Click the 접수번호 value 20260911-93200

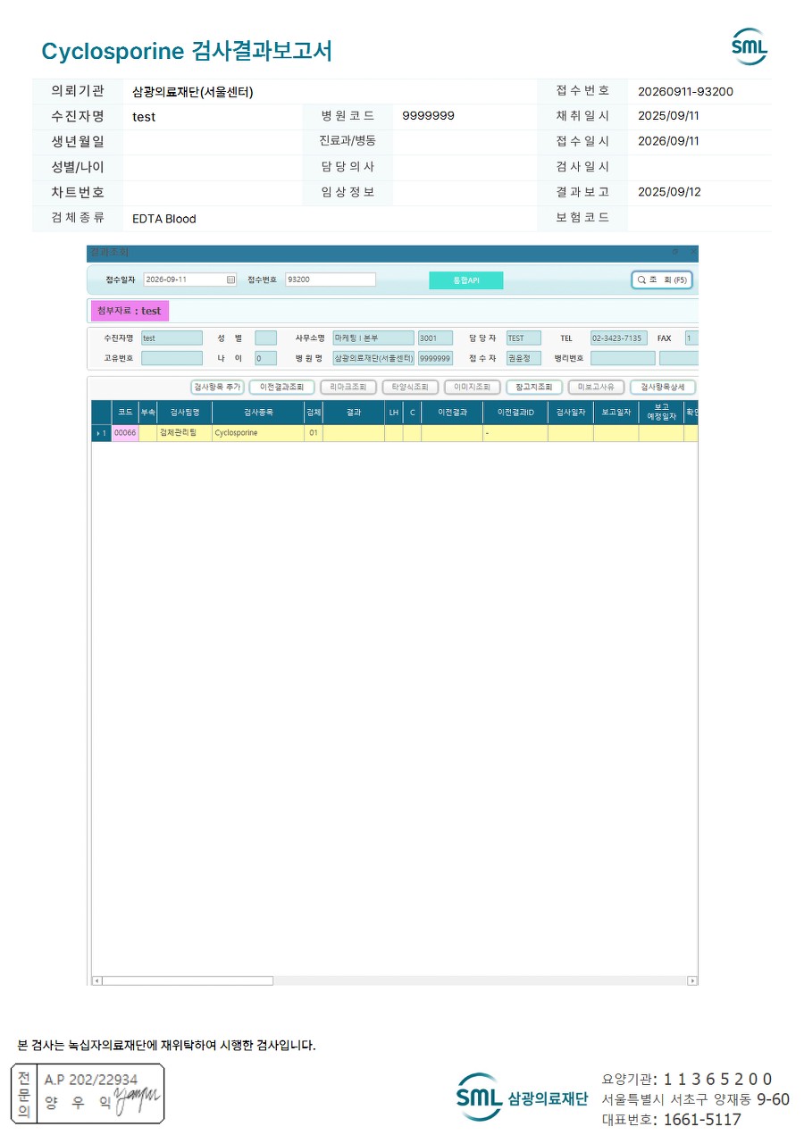click(686, 91)
